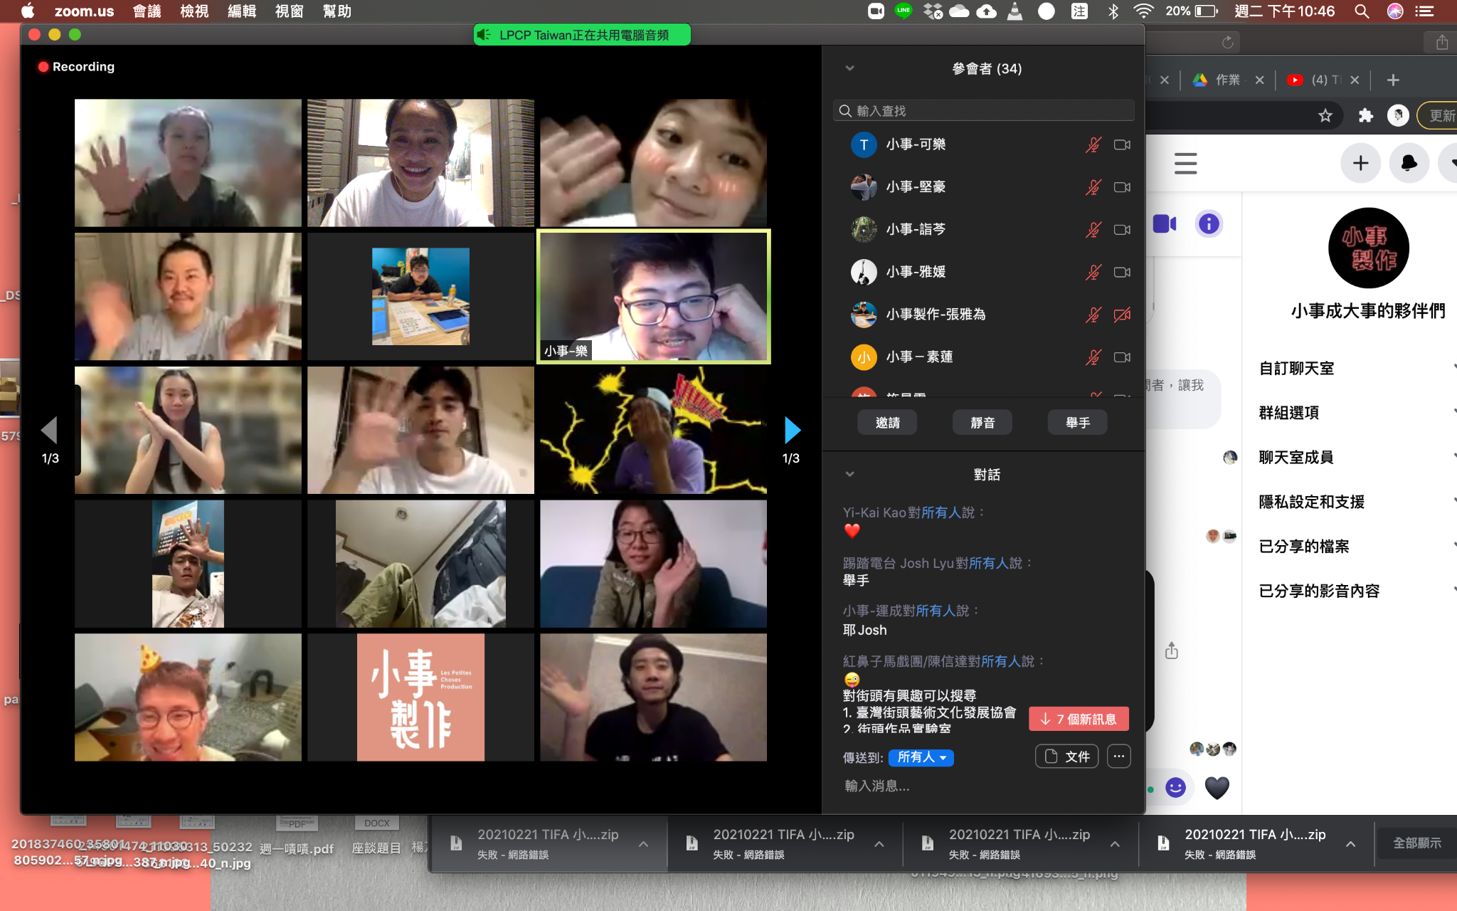Expand 聊天室成員 section in Messenger
This screenshot has width=1457, height=911.
(1357, 458)
